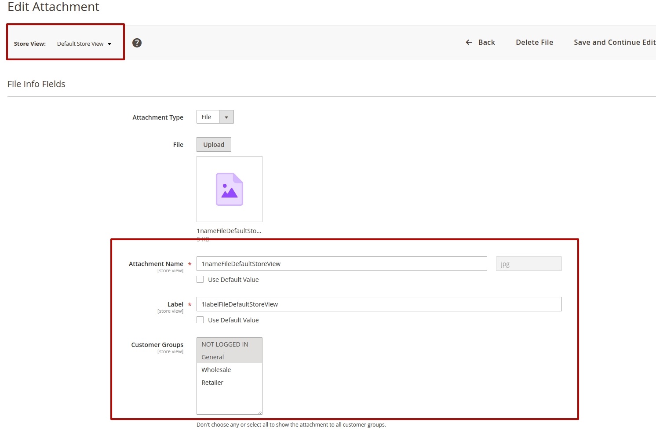Click the Attachment Name text field
656x431 pixels.
pos(341,264)
